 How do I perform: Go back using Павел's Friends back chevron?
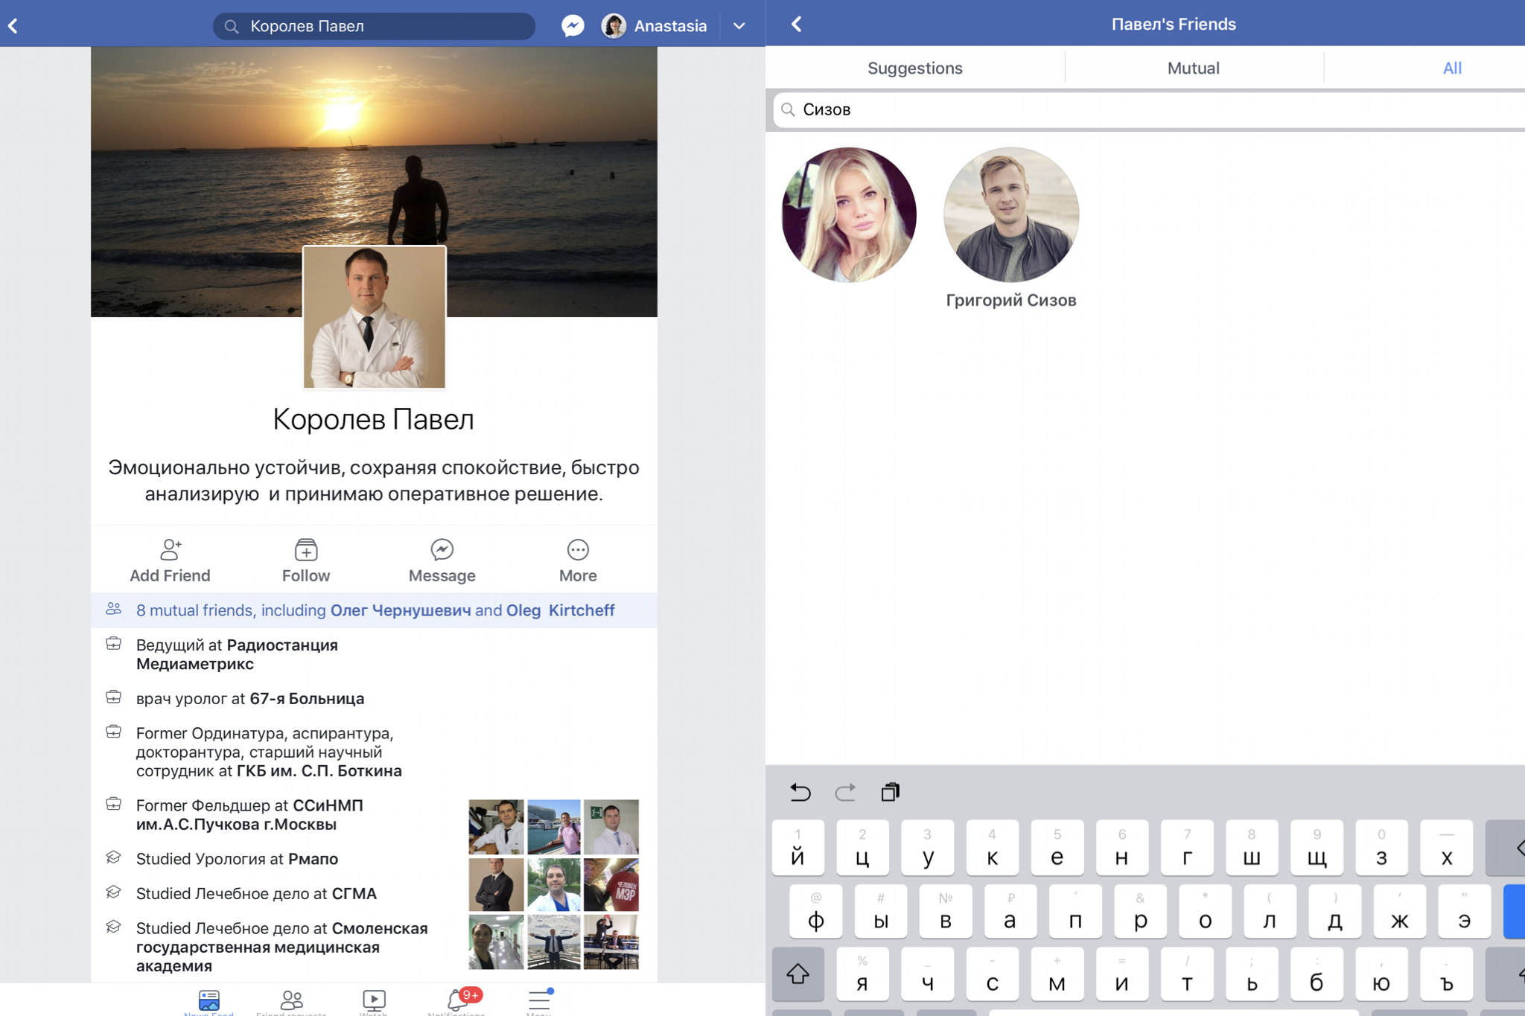coord(796,25)
